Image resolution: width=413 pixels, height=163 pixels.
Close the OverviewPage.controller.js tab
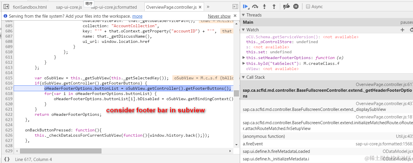point(200,7)
